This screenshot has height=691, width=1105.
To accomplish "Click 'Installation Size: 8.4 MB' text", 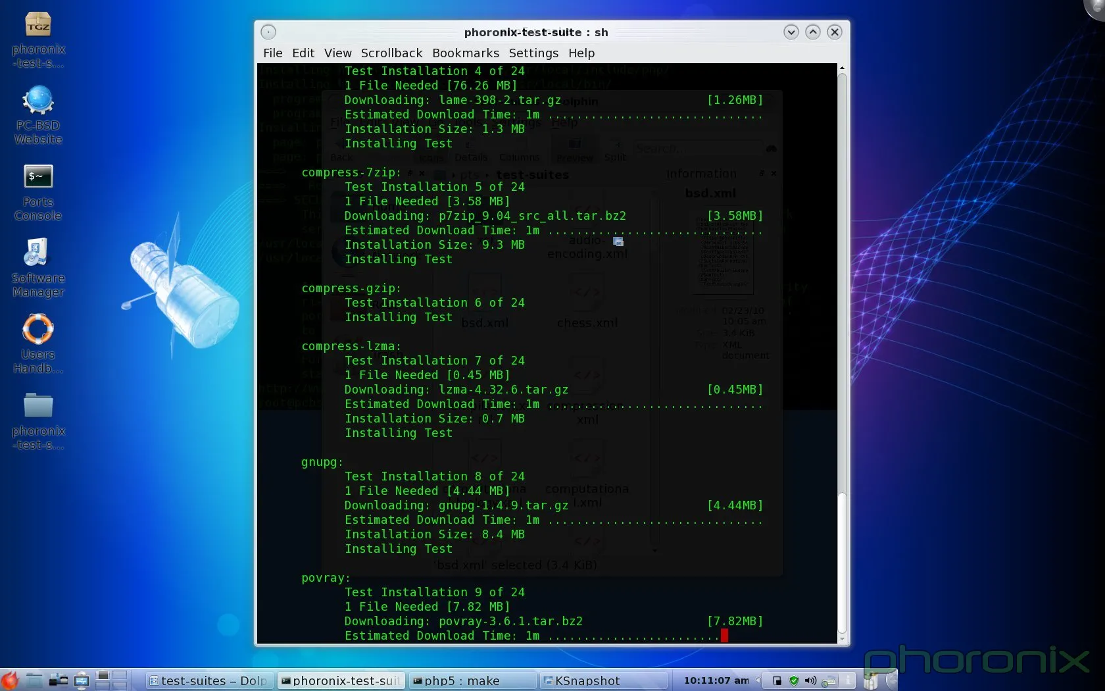I will 435,534.
